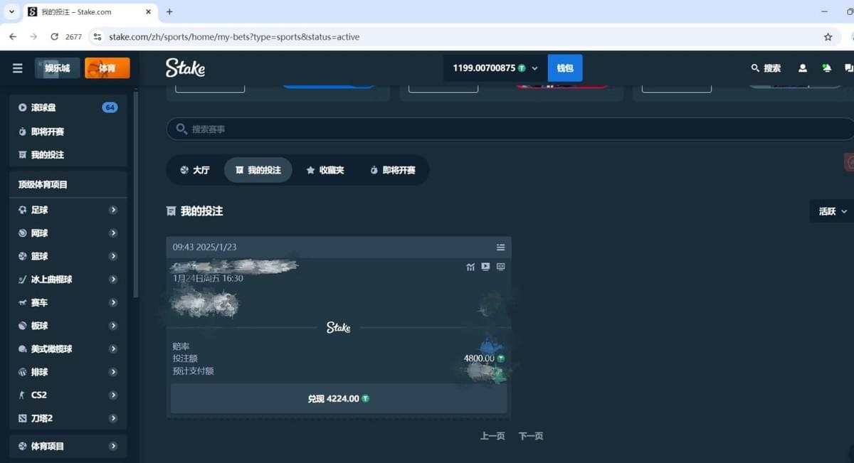Image resolution: width=854 pixels, height=463 pixels.
Task: Open the bet slip list menu icon
Action: [501, 247]
